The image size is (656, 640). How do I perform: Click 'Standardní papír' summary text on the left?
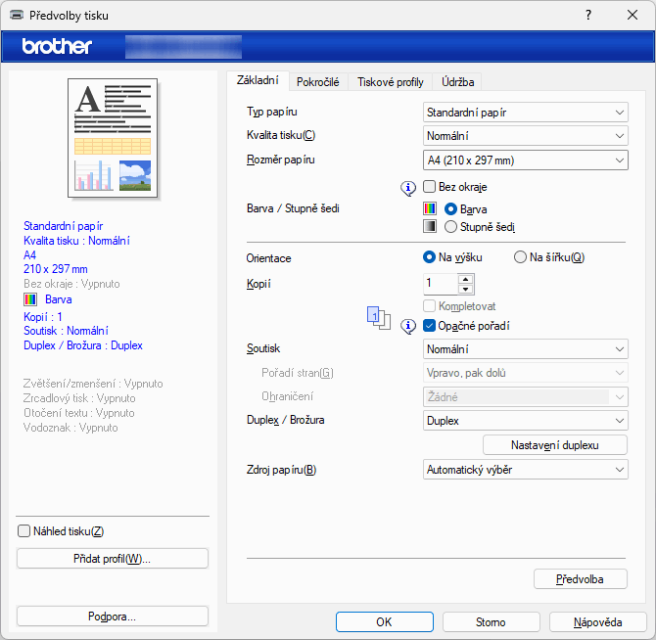coord(64,226)
